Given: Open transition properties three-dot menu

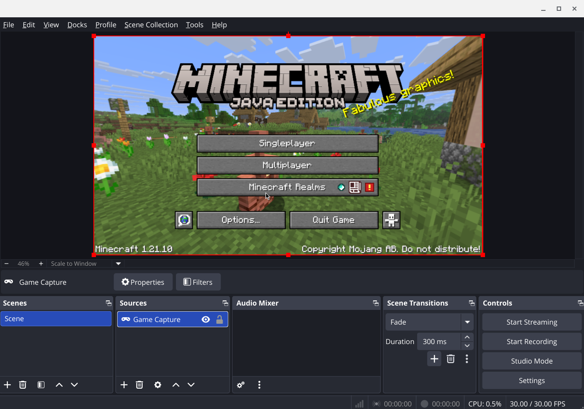Looking at the screenshot, I should [467, 359].
